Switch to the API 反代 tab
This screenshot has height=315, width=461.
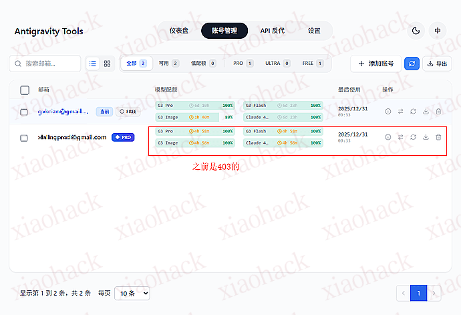click(x=272, y=31)
